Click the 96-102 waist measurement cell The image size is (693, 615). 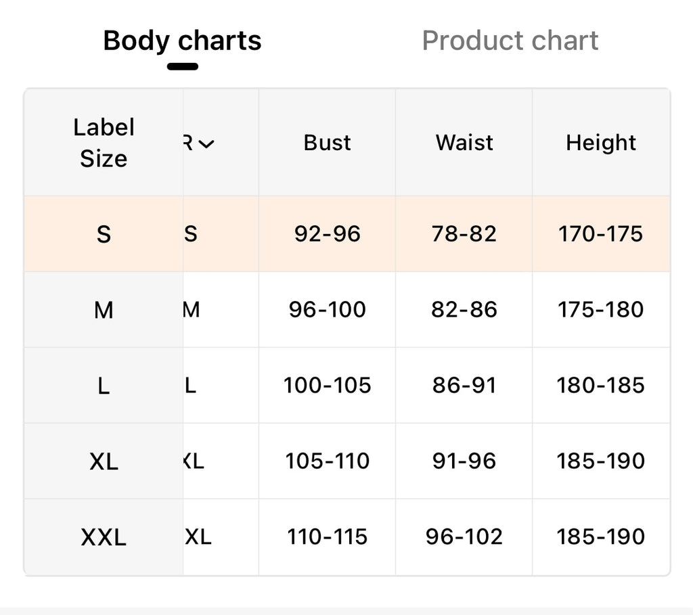[x=464, y=537]
